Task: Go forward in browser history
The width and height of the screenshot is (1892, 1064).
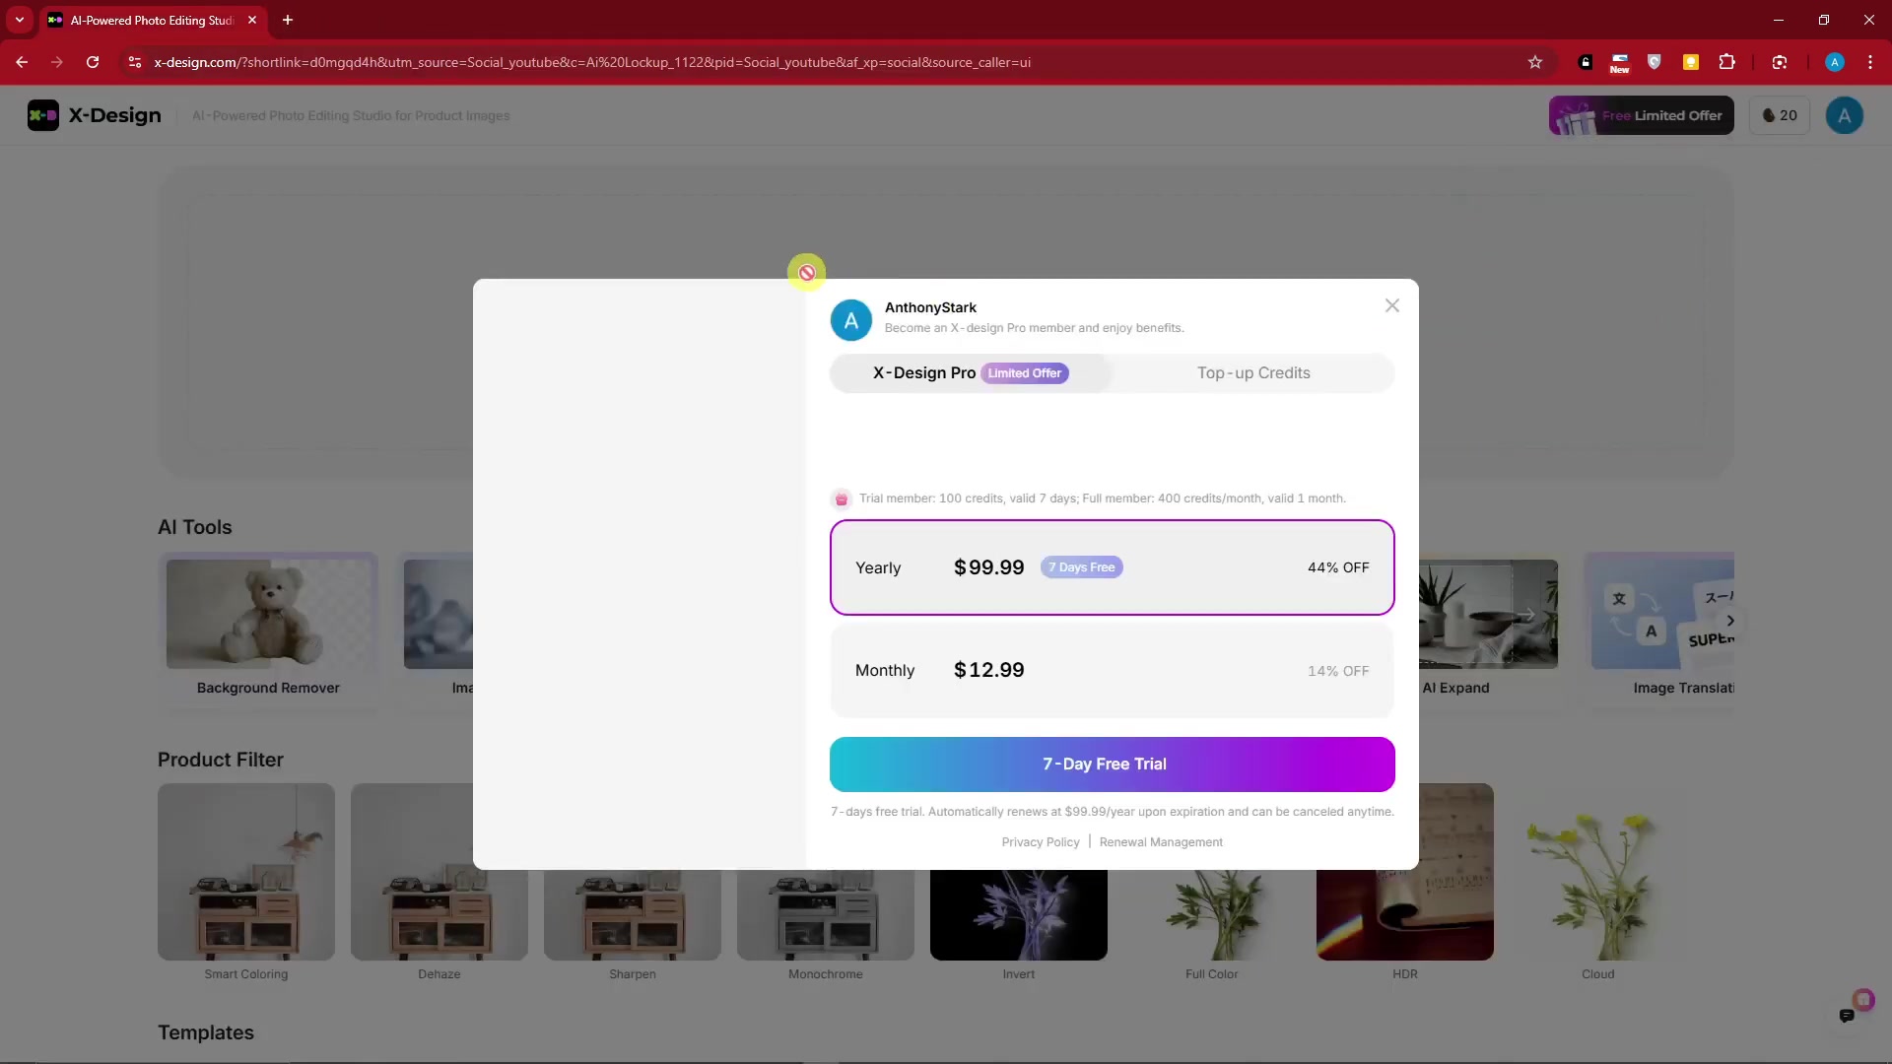Action: tap(57, 62)
